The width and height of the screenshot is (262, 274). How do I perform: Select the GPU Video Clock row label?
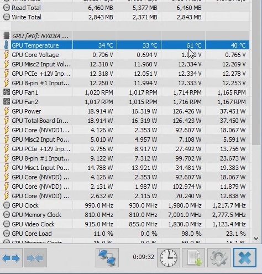click(x=33, y=224)
